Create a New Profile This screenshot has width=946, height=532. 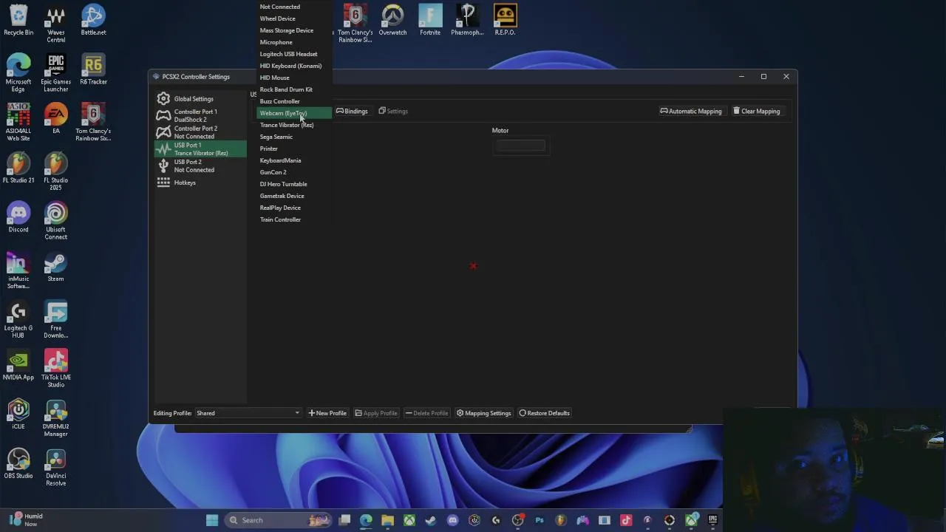coord(327,413)
